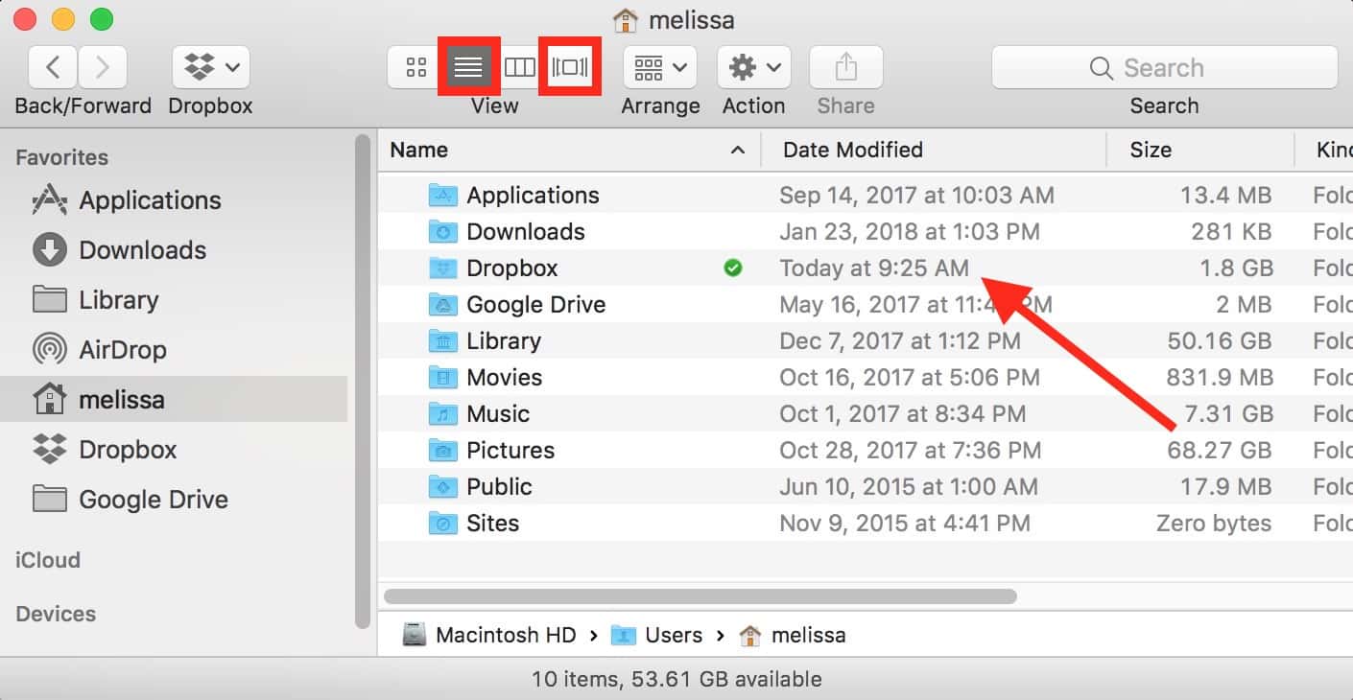Click the horizontal scrollbar

pyautogui.click(x=699, y=596)
